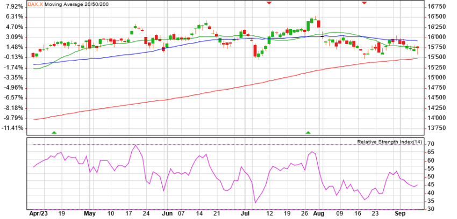Select the red down-triangle marker above Jul 12
Viewport: 457px width, 219px height.
click(x=269, y=3)
